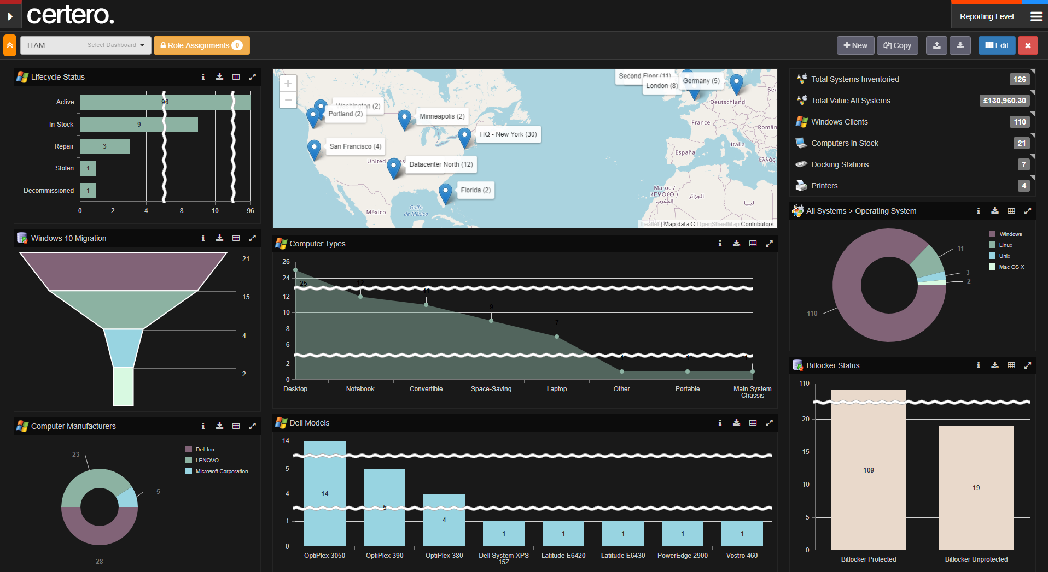Open the Reporting Level menu

pos(987,16)
